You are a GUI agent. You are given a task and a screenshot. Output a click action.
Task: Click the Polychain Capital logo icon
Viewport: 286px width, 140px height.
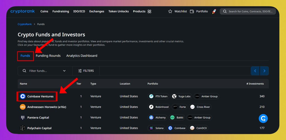click(x=23, y=128)
